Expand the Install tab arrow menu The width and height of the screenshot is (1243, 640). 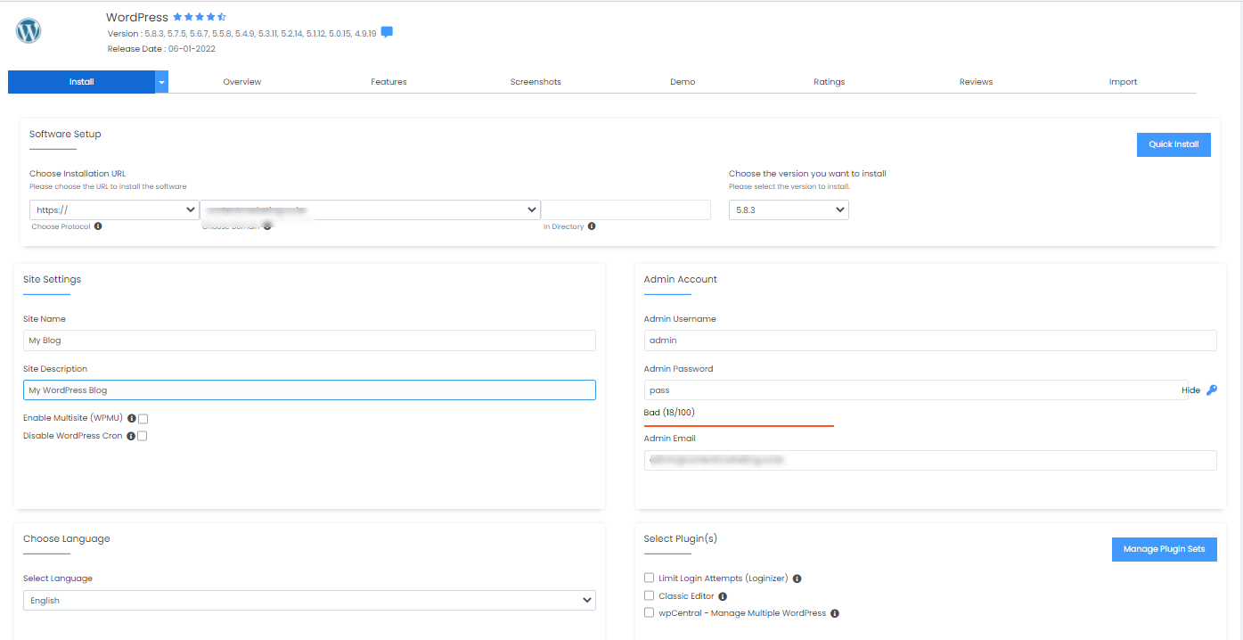click(x=161, y=82)
